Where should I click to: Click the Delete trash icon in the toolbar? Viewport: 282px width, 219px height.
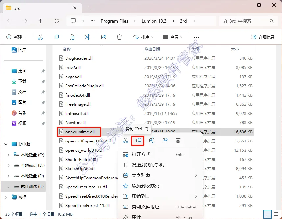coord(119,37)
